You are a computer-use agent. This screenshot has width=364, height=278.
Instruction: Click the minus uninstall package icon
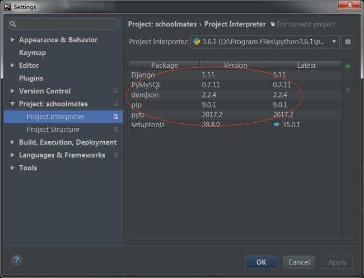348,78
